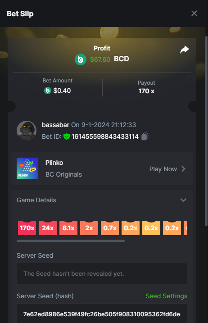
Task: Click the Plinko game thumbnail
Action: click(x=27, y=168)
